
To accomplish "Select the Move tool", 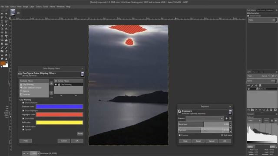I will 2,32.
